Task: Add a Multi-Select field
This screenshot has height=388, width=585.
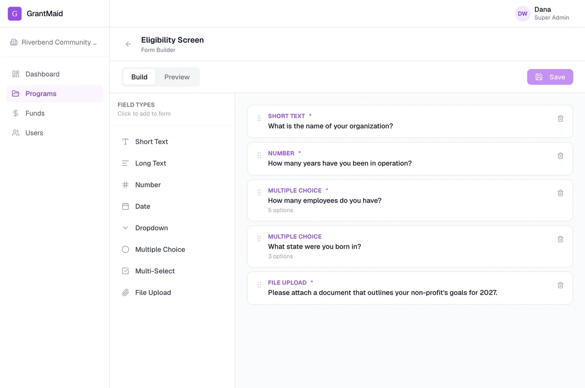Action: coord(172,271)
